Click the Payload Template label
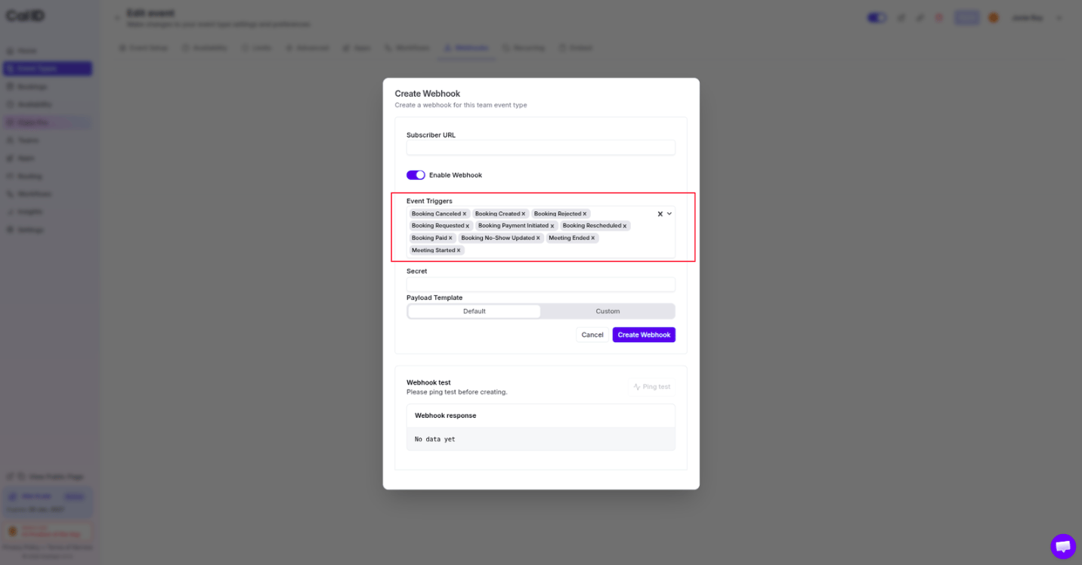Screen dimensions: 1082x565 [434, 298]
